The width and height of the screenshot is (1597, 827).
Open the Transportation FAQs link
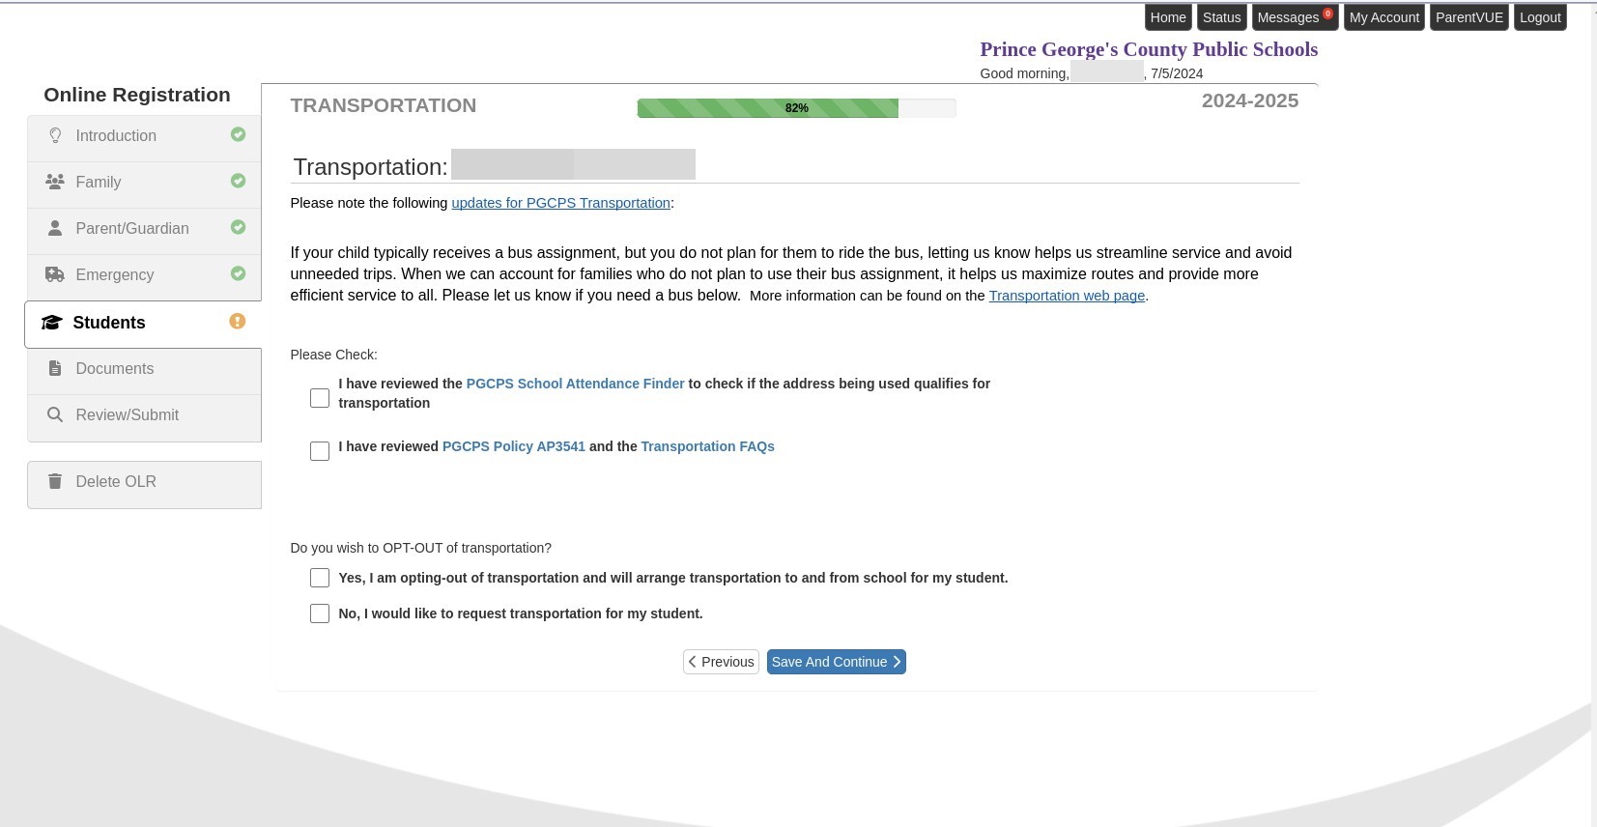tap(707, 446)
